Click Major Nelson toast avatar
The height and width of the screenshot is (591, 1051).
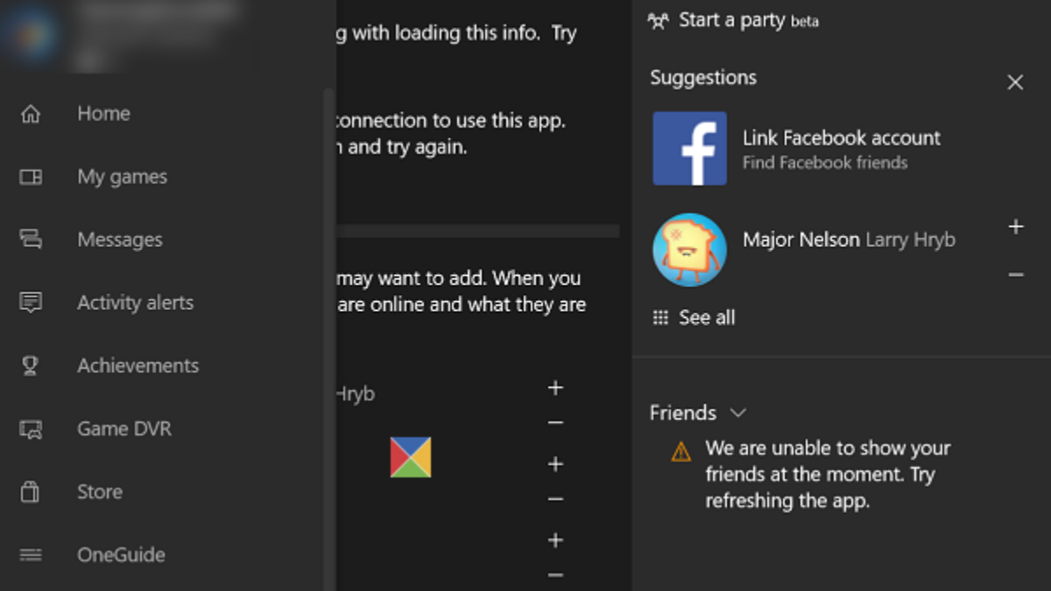point(689,250)
